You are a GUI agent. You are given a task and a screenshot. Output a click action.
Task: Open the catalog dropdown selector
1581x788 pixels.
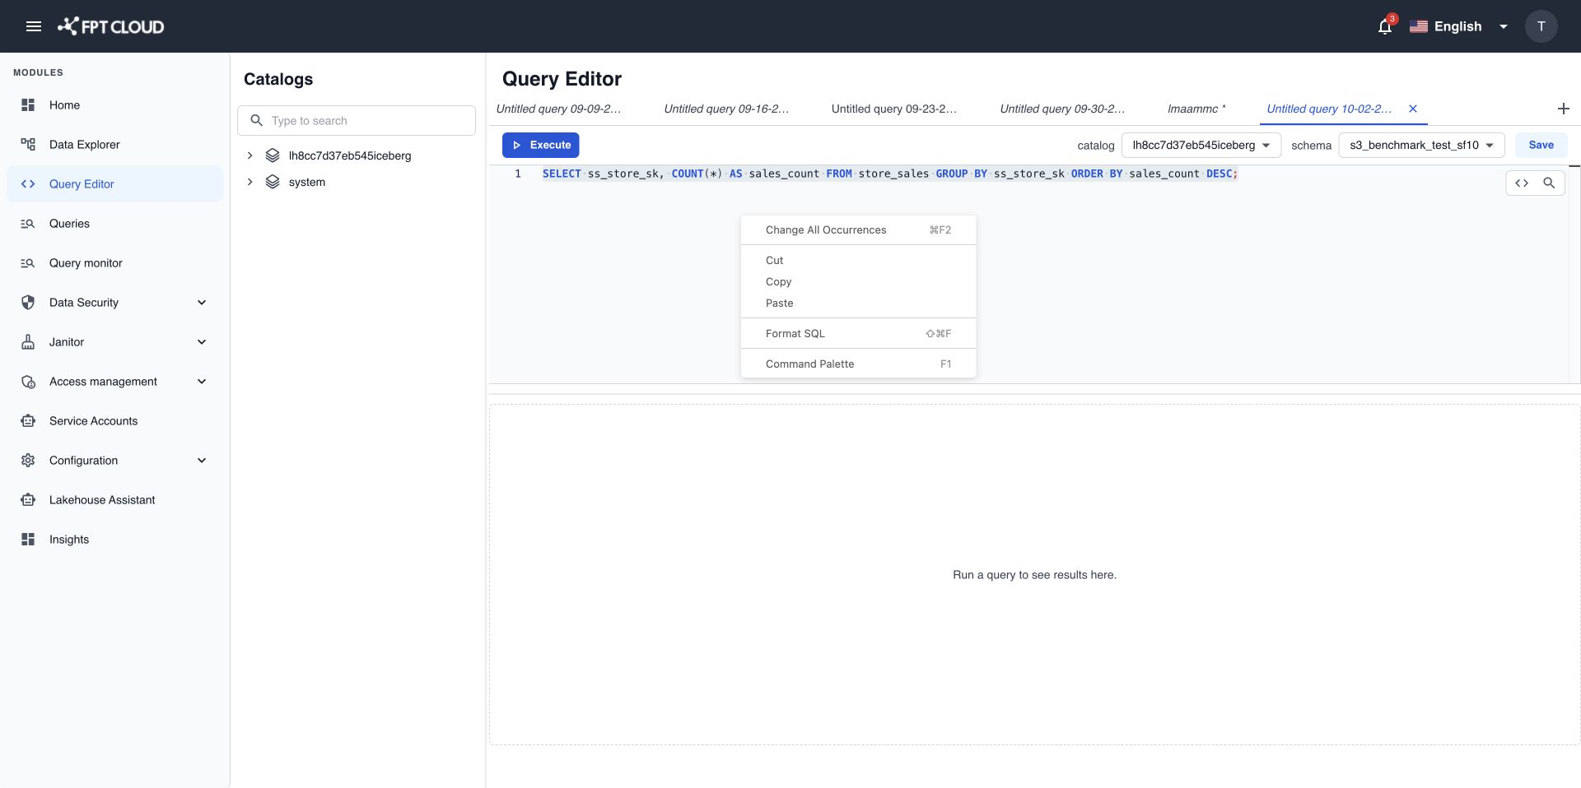tap(1201, 146)
